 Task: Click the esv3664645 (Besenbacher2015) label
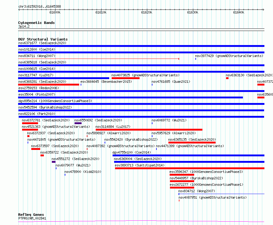click(x=106, y=82)
